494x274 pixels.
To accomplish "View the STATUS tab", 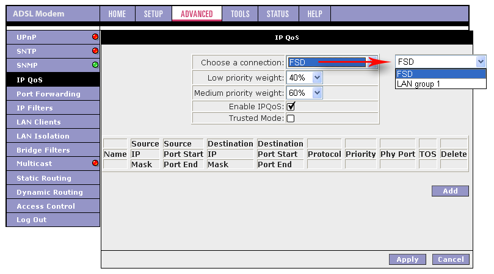I will click(x=278, y=14).
